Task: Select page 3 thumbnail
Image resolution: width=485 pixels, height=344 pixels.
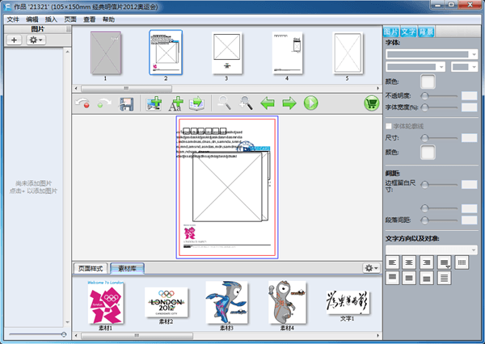Action: coord(226,52)
